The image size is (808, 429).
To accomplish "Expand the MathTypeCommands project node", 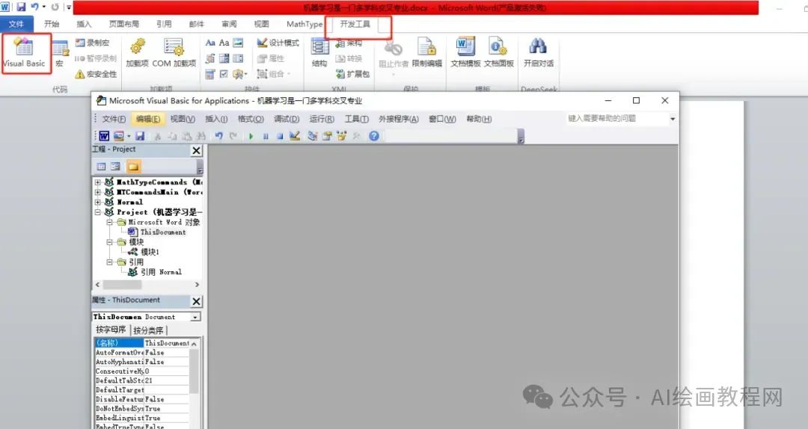I will pyautogui.click(x=97, y=182).
